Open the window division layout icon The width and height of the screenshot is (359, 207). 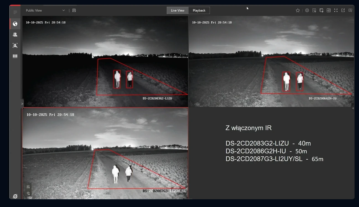pyautogui.click(x=329, y=10)
